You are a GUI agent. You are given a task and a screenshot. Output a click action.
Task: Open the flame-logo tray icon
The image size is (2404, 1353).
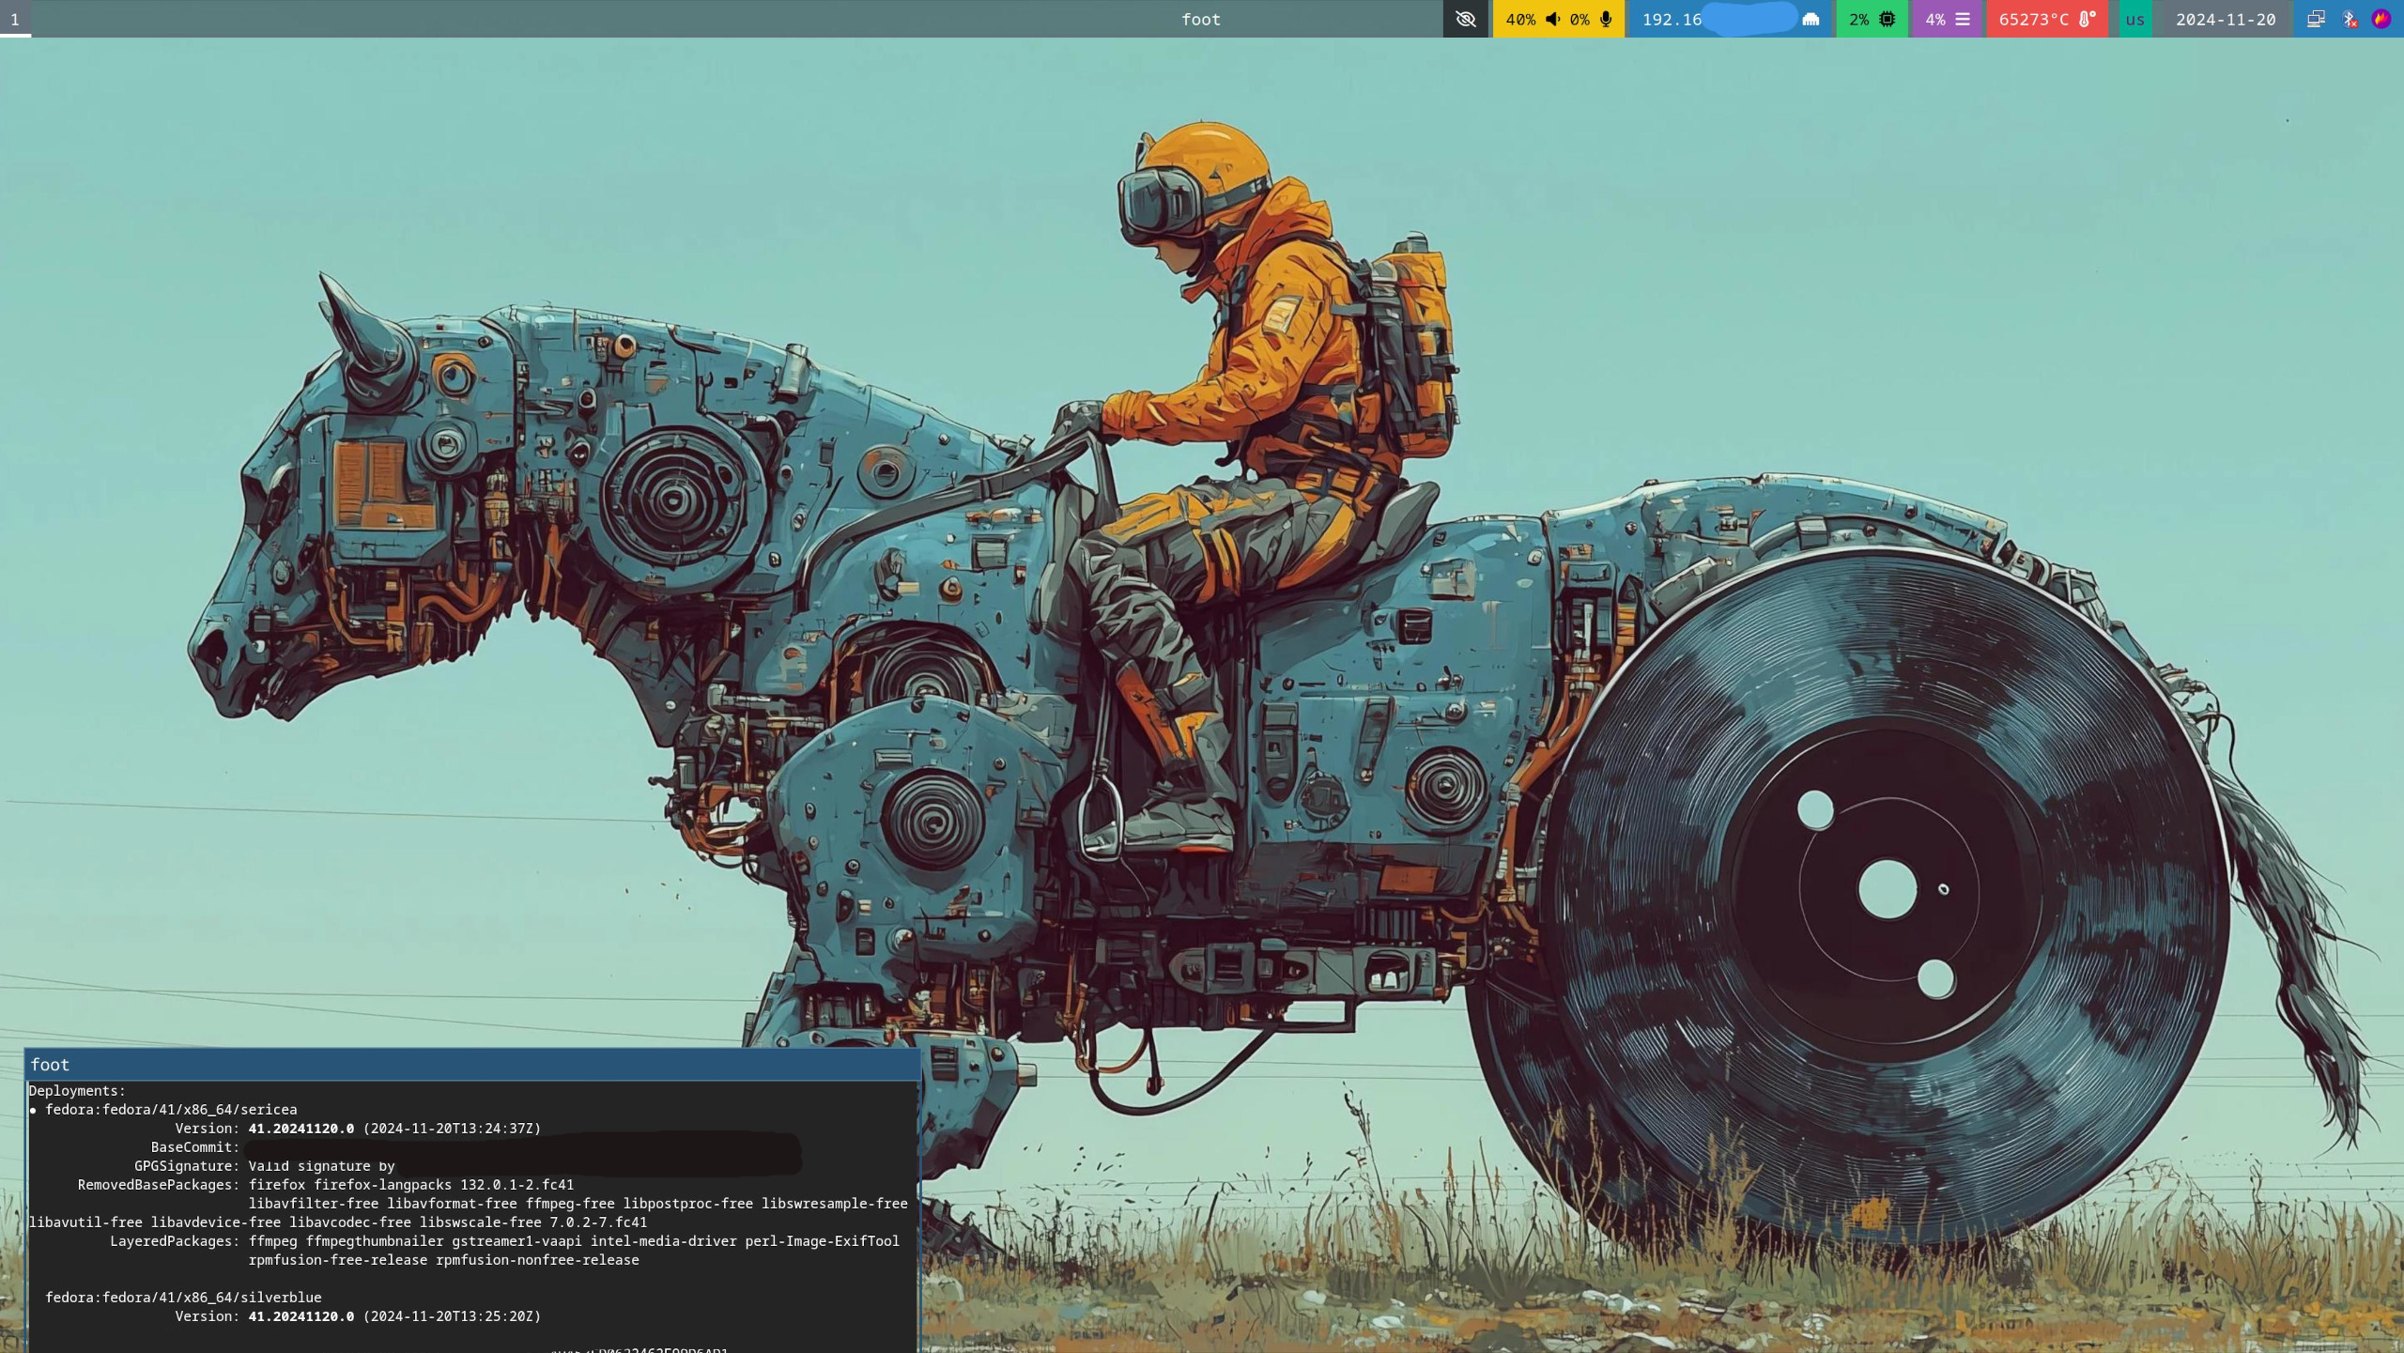point(2381,19)
